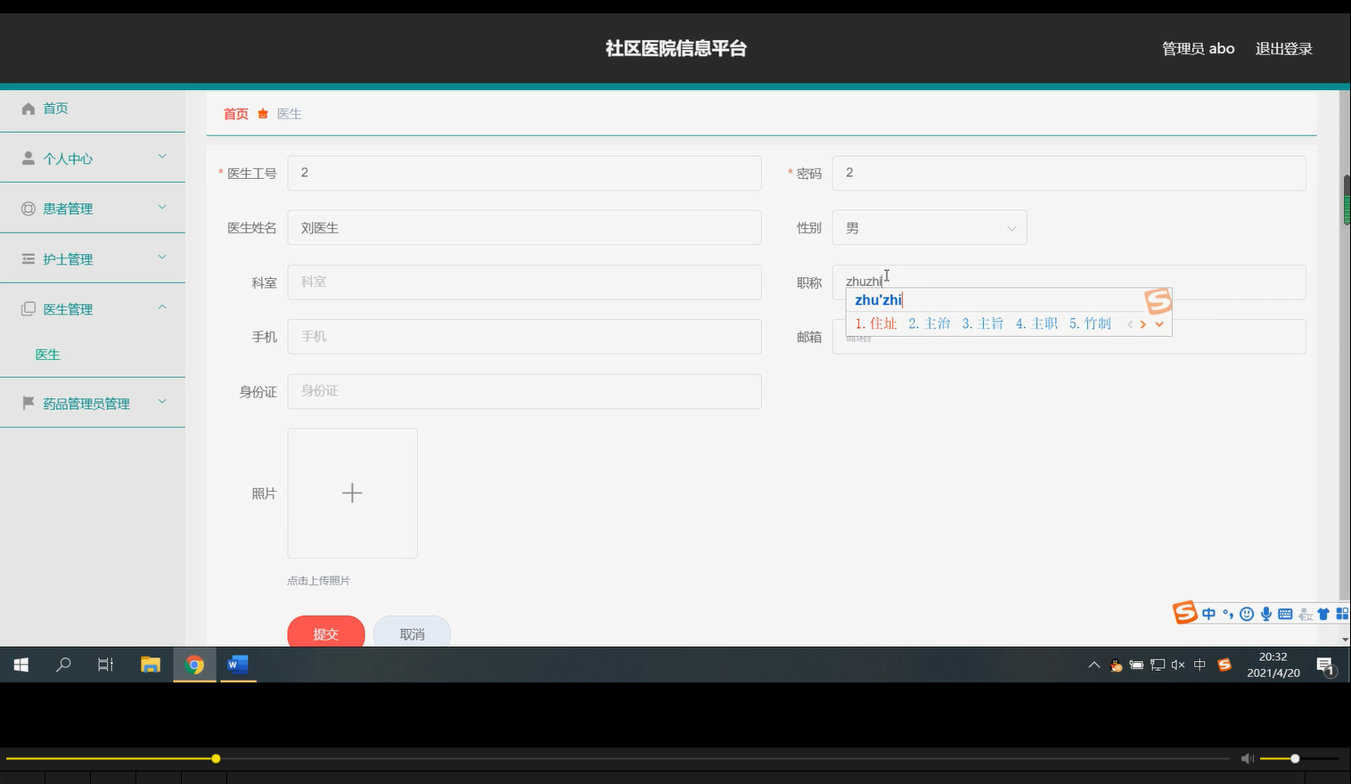
Task: Collapse the 医生管理 menu
Action: coord(162,307)
